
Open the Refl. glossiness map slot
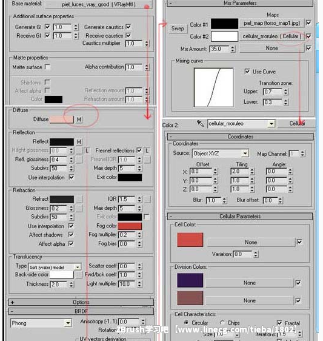79,160
